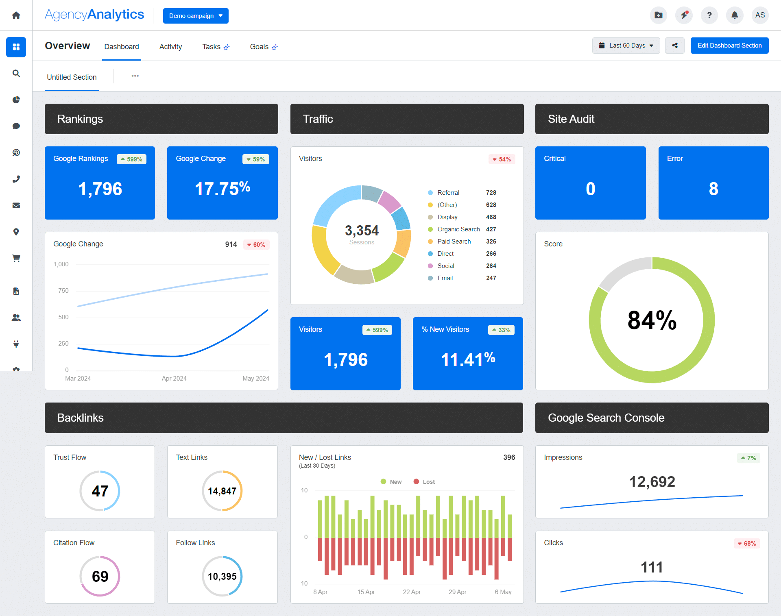
Task: Switch to the Activity tab
Action: coord(170,46)
